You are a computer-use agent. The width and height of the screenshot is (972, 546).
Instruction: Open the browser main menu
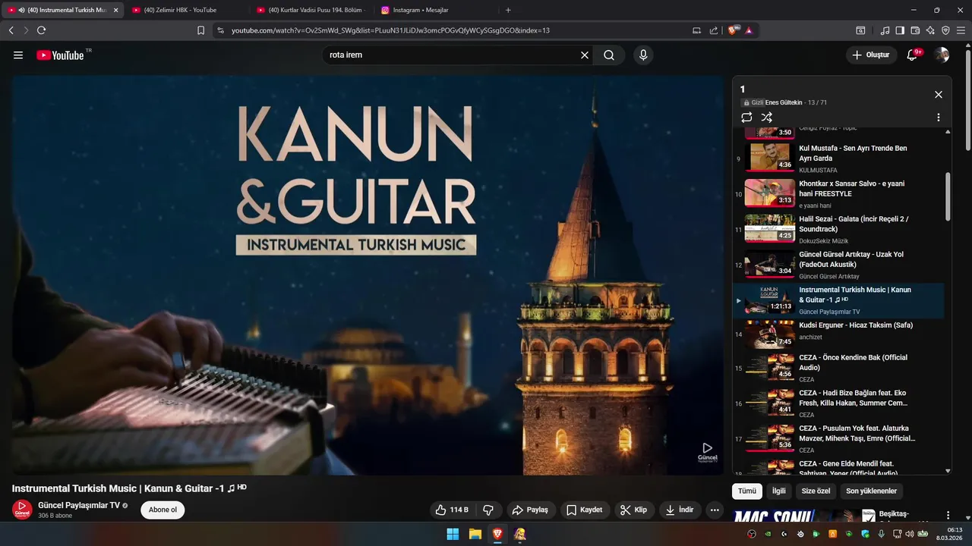(x=961, y=30)
